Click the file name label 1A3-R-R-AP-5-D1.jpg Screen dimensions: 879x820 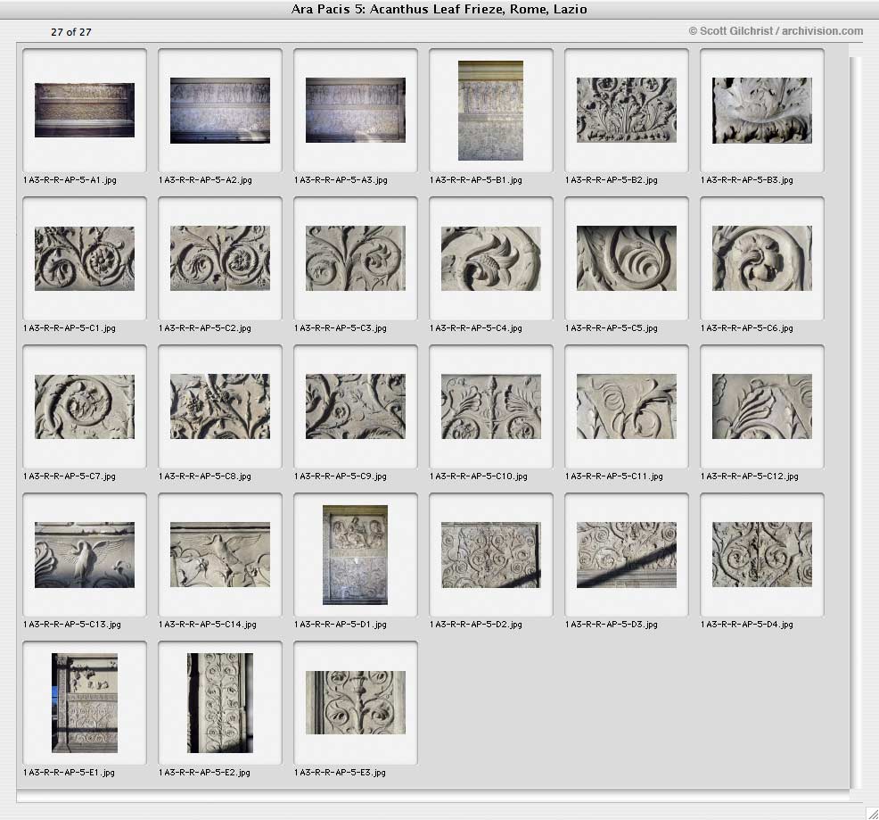(x=341, y=625)
